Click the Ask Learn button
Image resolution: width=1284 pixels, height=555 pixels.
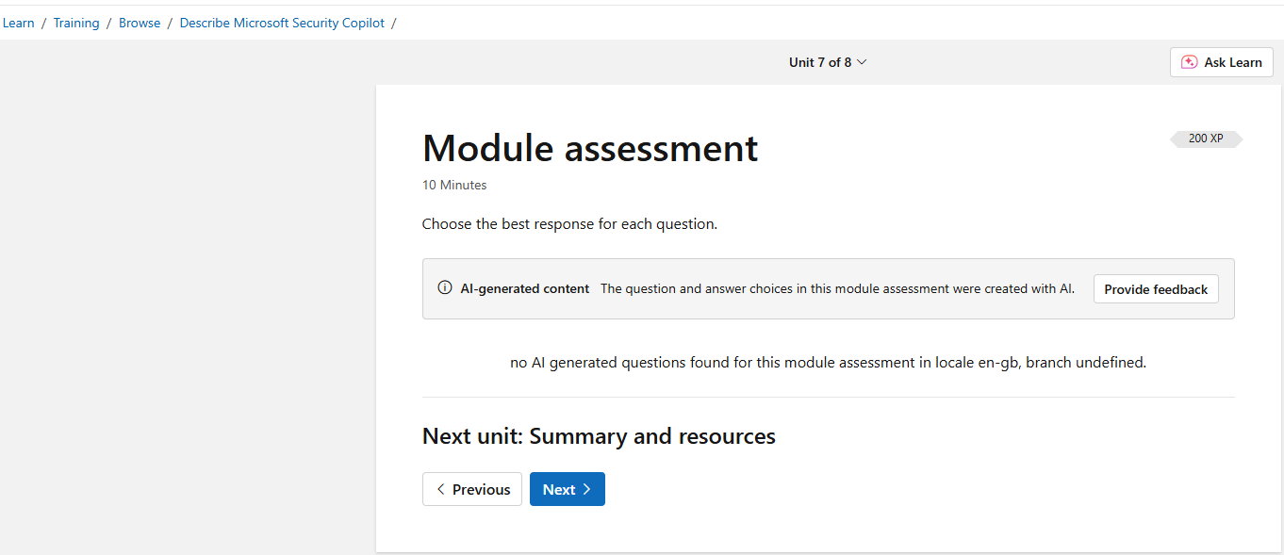[x=1222, y=62]
